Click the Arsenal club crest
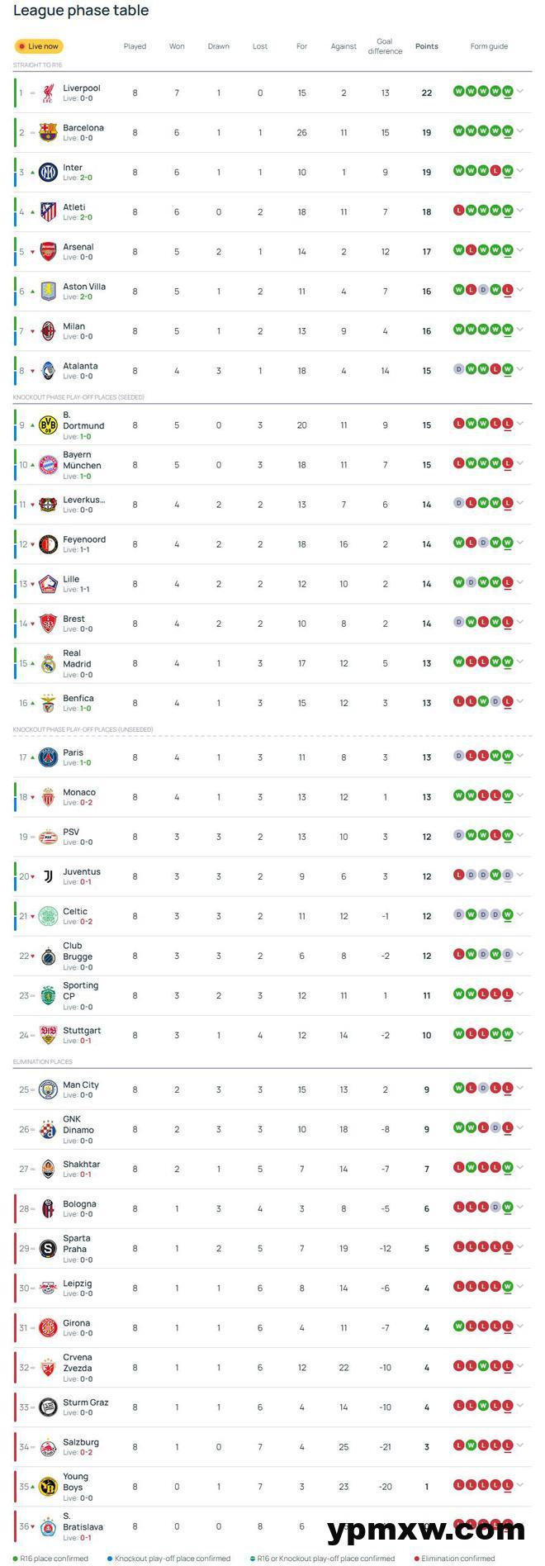 tap(48, 252)
